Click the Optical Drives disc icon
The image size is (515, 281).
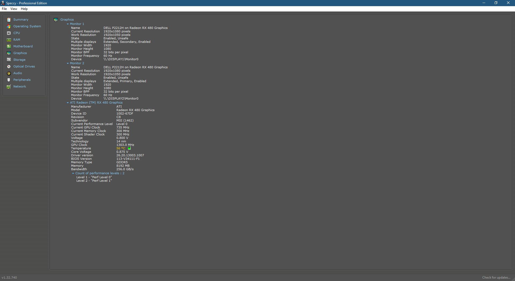9,67
